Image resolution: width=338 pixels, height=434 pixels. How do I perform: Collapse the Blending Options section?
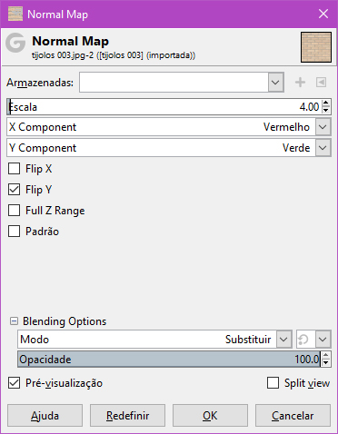pyautogui.click(x=14, y=321)
